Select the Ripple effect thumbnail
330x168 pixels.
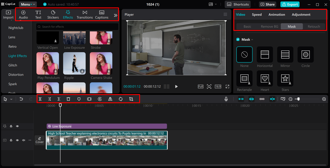point(74,63)
